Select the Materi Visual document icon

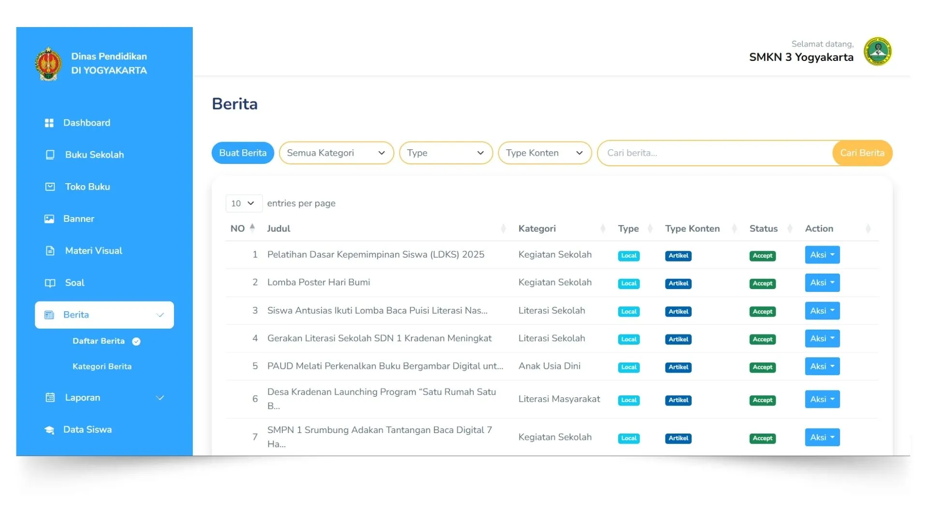click(x=51, y=250)
